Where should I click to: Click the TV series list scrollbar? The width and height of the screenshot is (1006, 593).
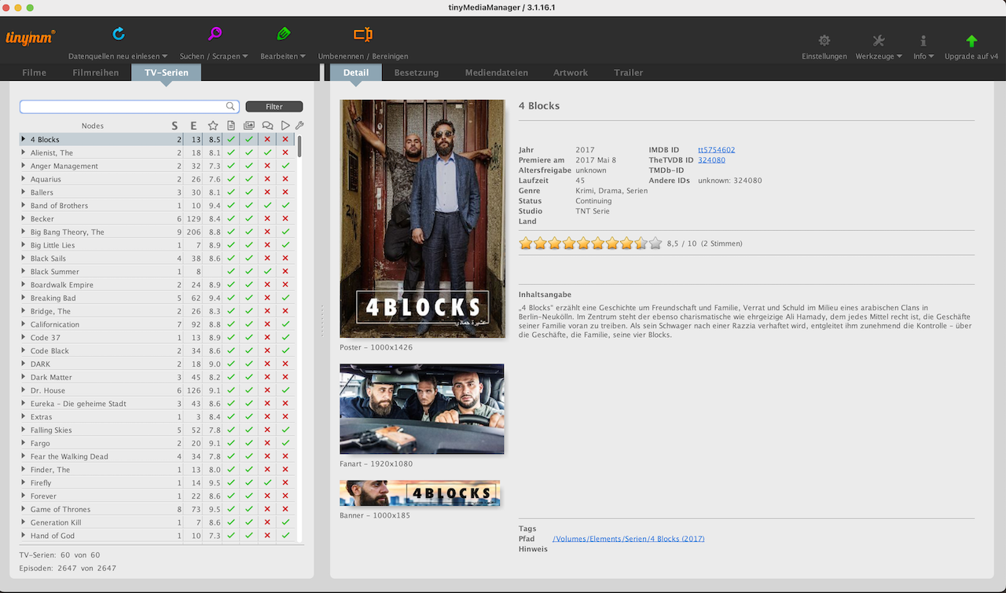point(299,147)
